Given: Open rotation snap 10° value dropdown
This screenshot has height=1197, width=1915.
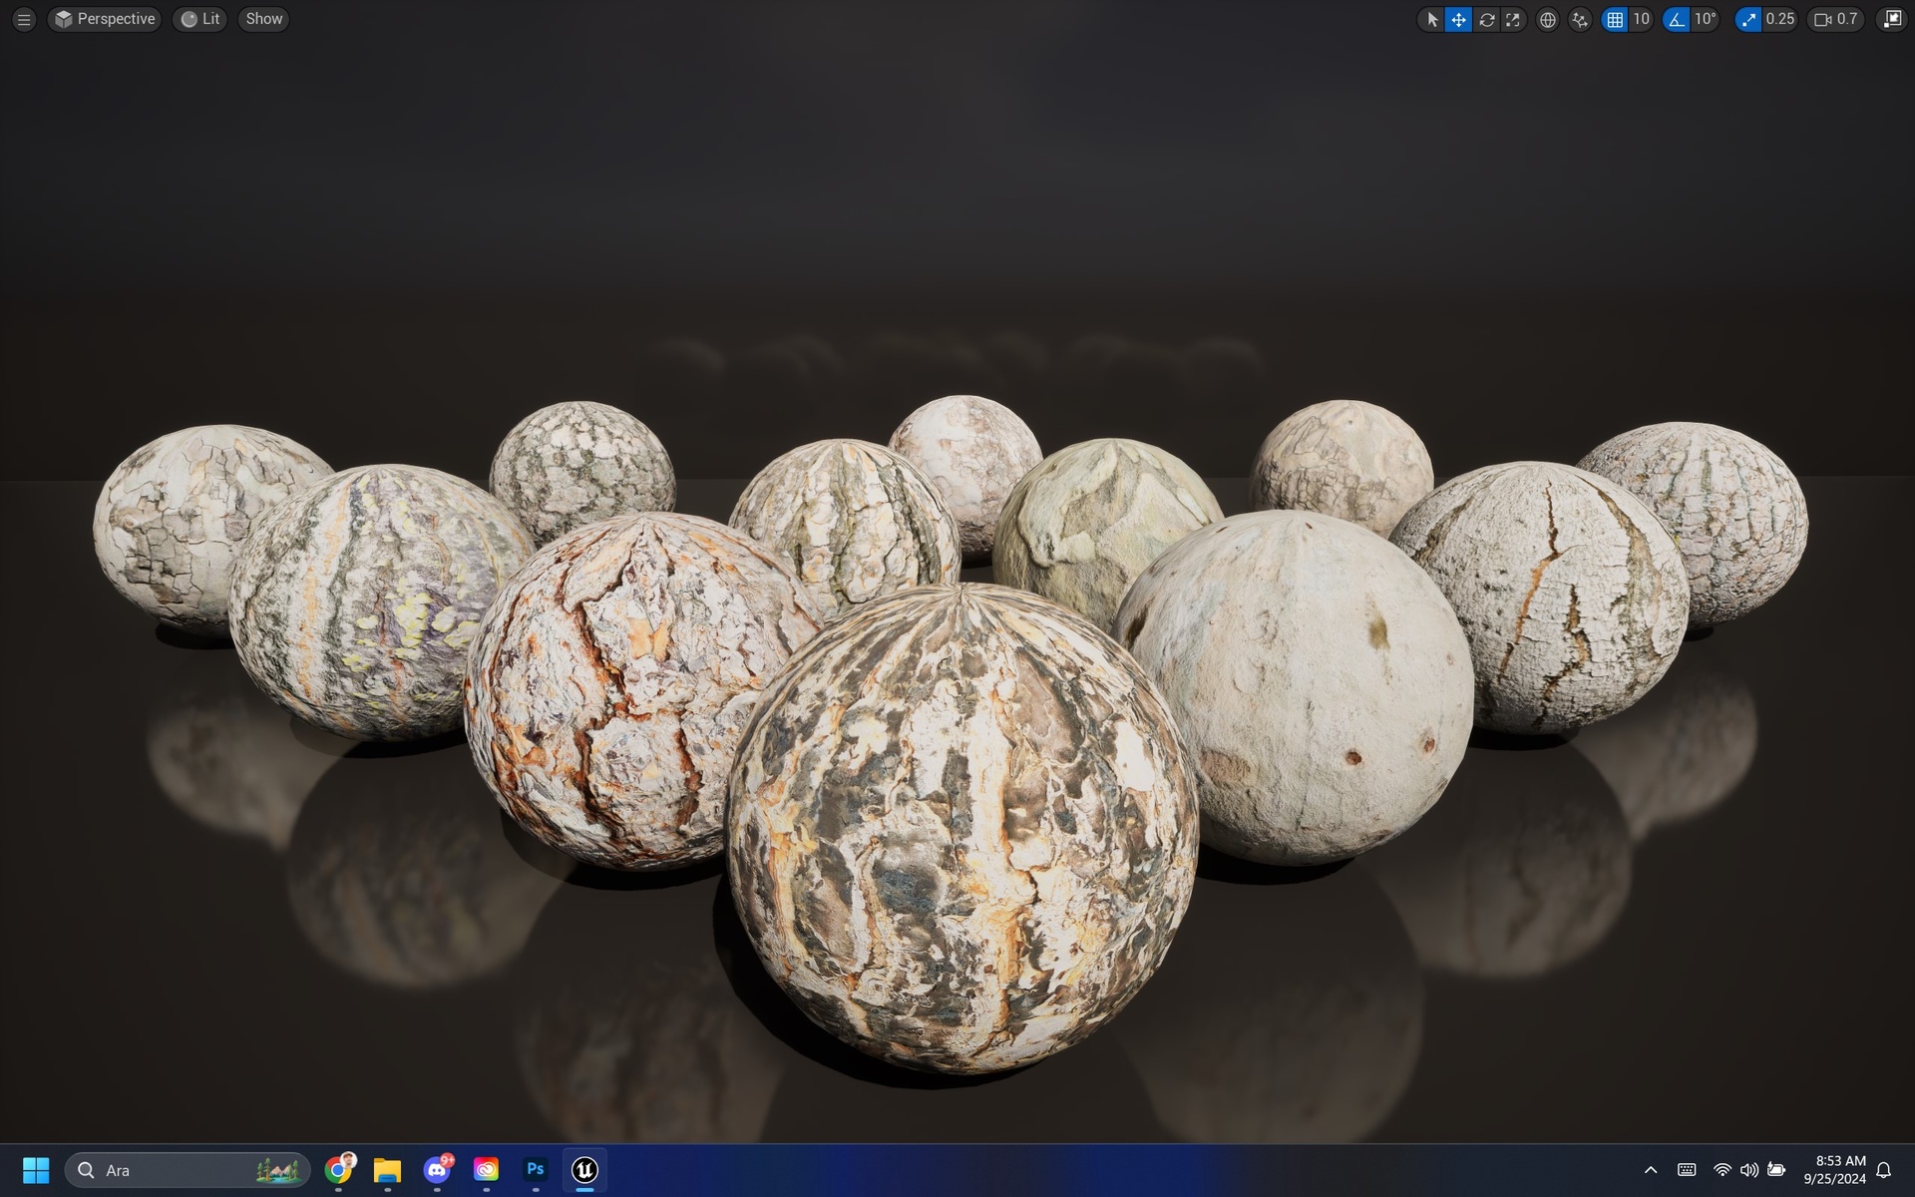Looking at the screenshot, I should pos(1705,19).
